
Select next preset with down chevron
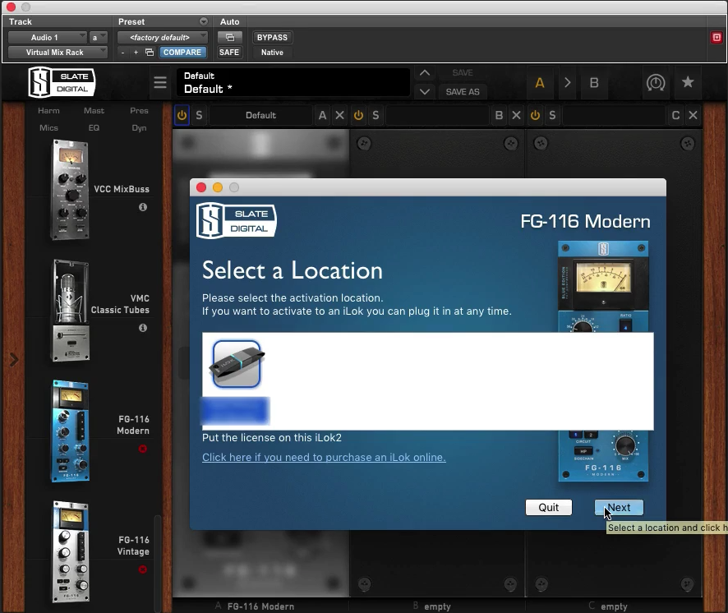[424, 91]
